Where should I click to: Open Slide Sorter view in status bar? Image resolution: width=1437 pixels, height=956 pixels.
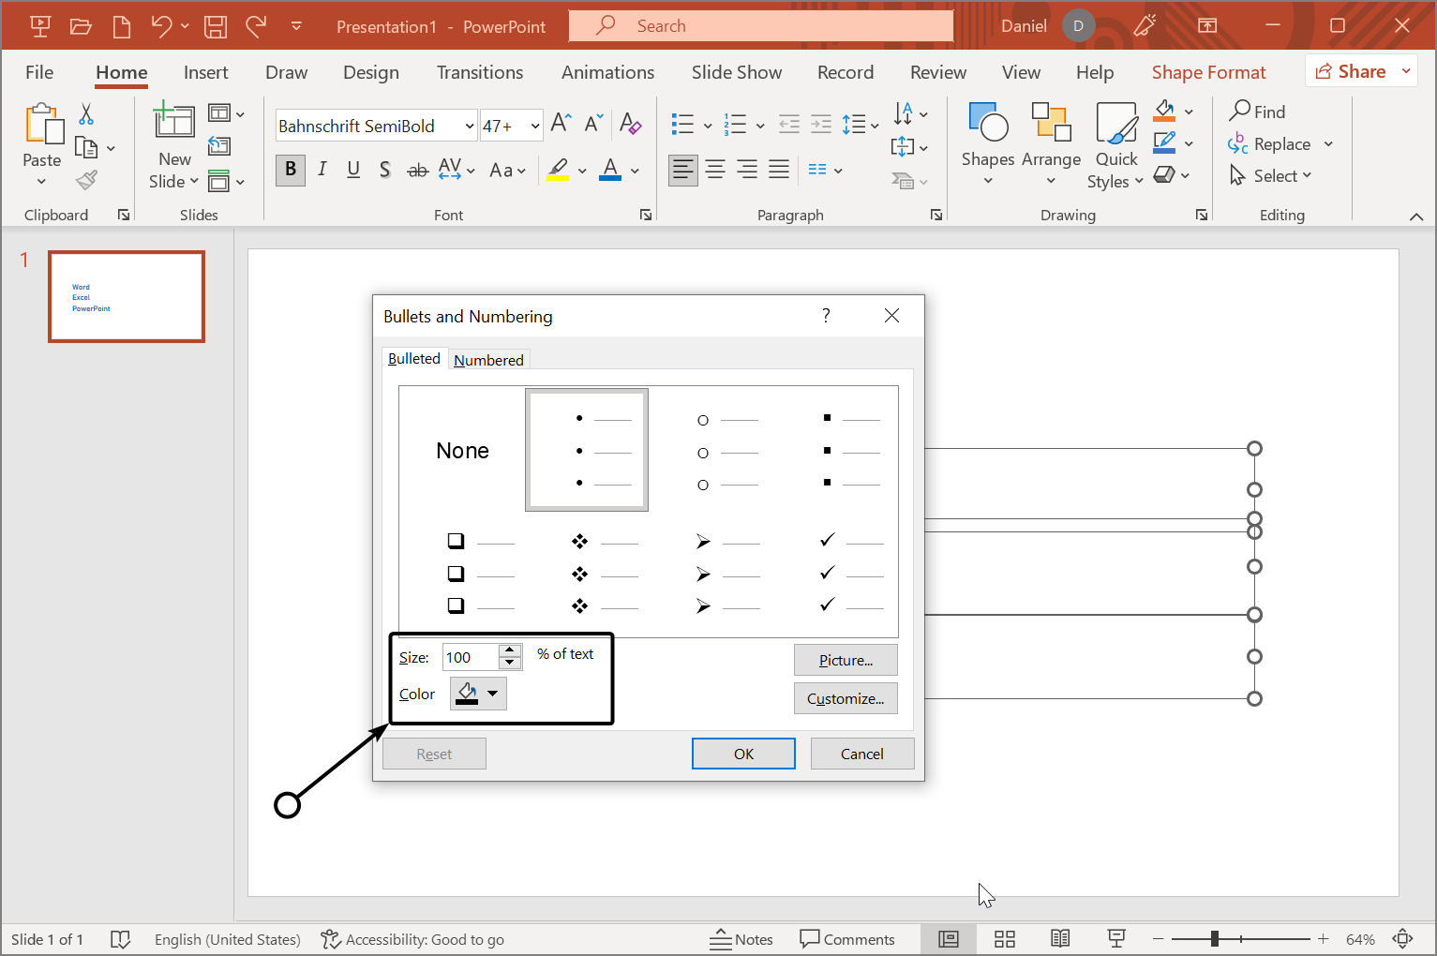[1004, 939]
